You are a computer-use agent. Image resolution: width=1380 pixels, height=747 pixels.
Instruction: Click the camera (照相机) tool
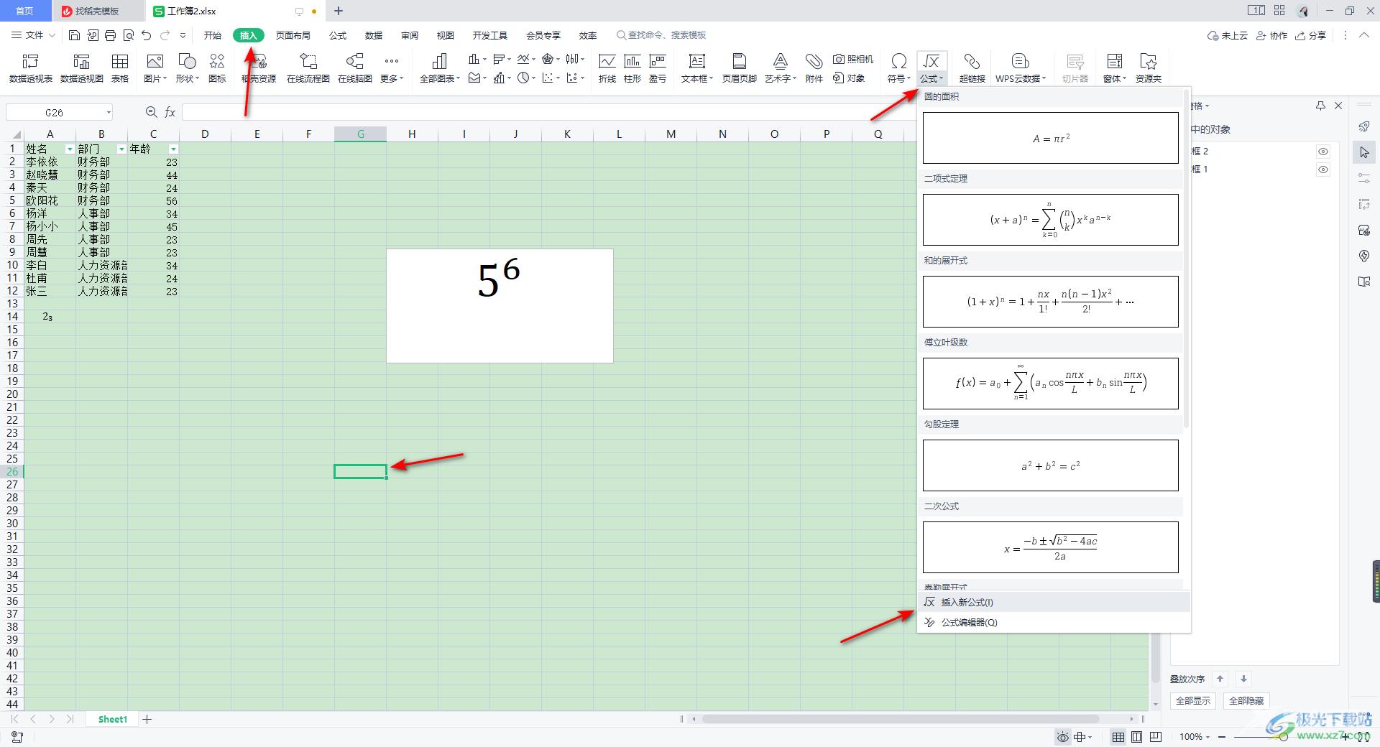[x=853, y=59]
